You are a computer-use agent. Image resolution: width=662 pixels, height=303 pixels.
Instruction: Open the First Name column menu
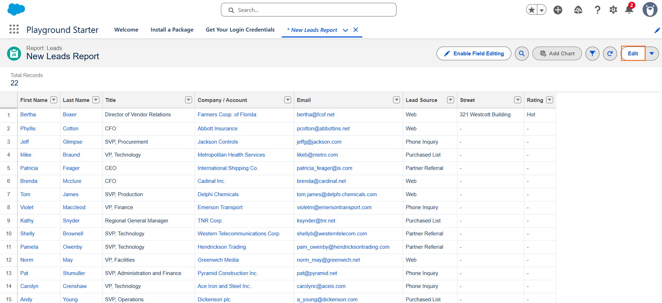pyautogui.click(x=54, y=100)
